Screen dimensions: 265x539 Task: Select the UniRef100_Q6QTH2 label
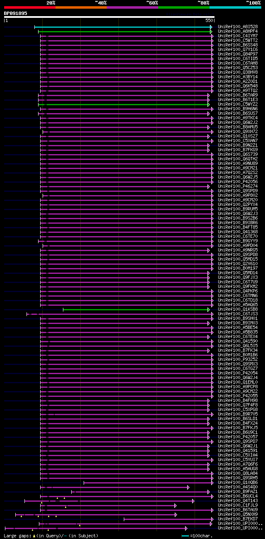pyautogui.click(x=238, y=159)
